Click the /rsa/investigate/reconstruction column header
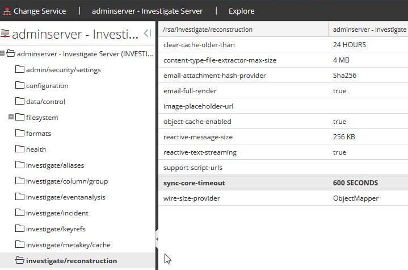This screenshot has width=408, height=270. click(208, 30)
